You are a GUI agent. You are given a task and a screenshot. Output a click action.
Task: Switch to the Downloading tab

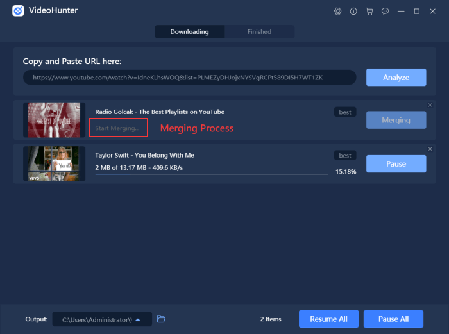189,31
